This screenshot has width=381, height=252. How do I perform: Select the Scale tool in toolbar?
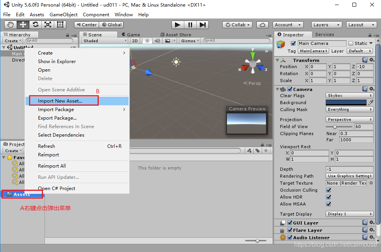click(48, 24)
